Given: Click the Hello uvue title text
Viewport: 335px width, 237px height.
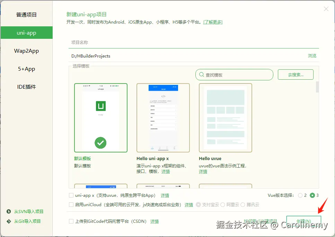Looking at the screenshot, I should point(210,159).
